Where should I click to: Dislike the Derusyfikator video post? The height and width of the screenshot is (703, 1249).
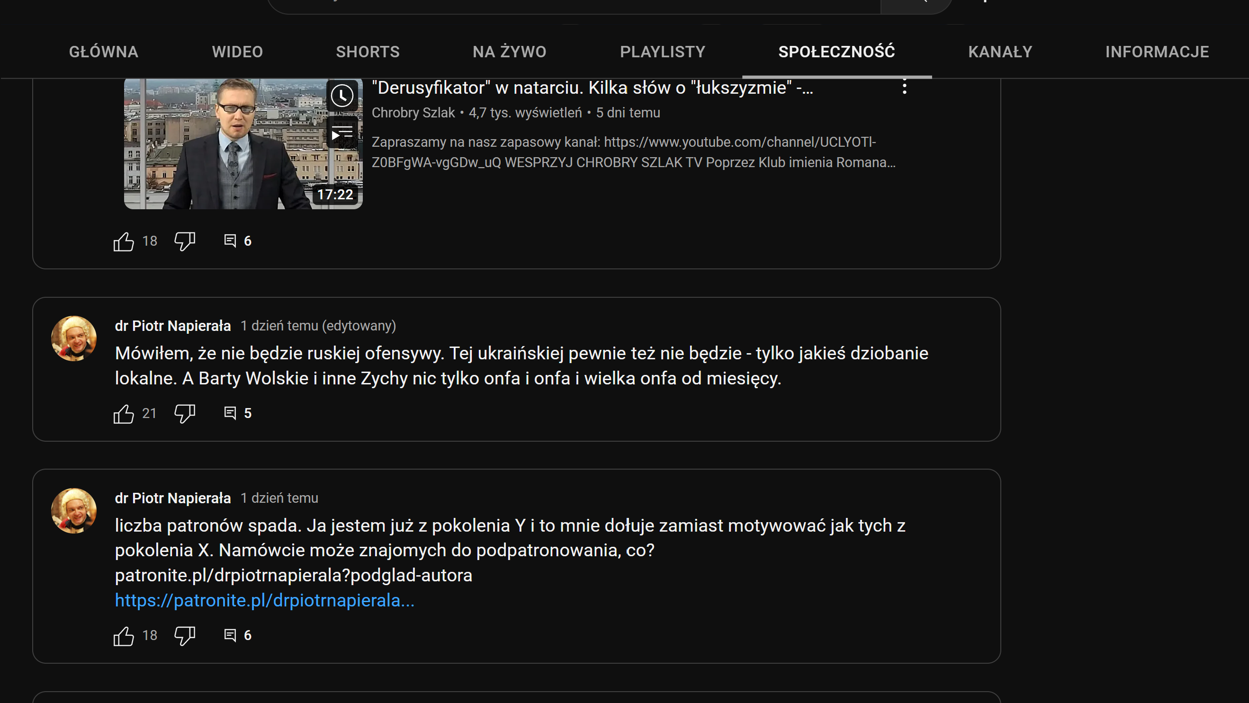(184, 241)
